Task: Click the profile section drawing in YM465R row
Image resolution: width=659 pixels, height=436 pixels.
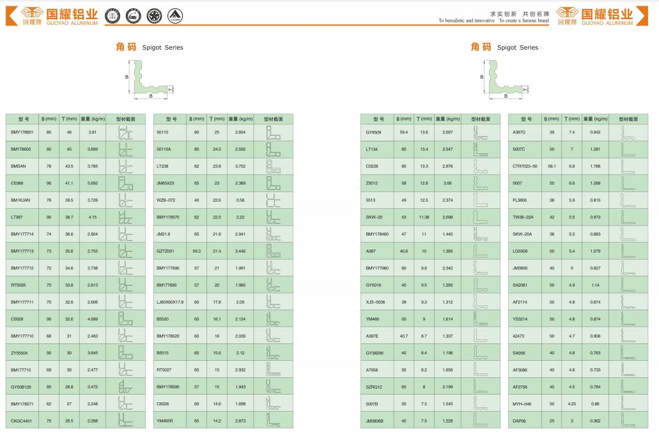Action: 273,421
